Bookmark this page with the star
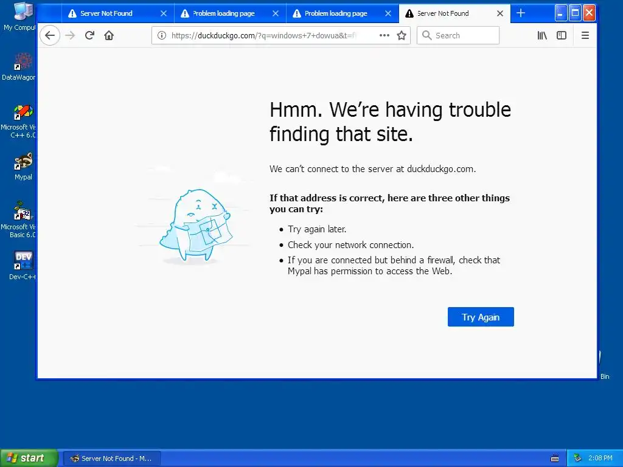 pyautogui.click(x=402, y=35)
